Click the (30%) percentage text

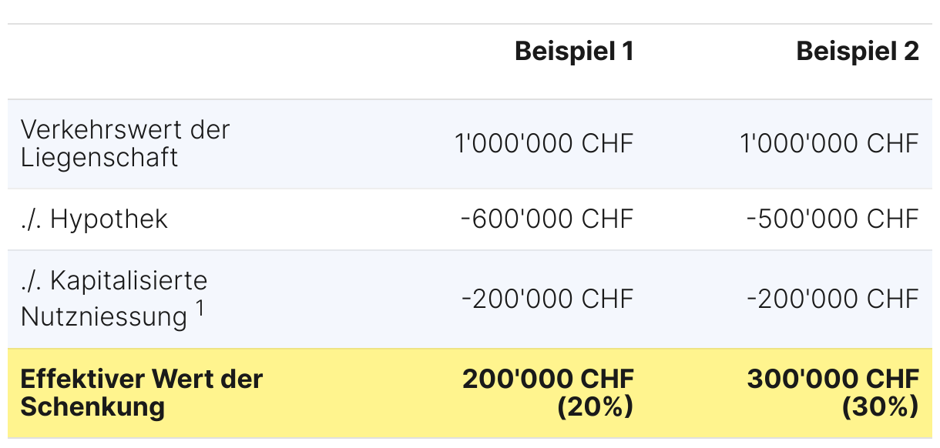pyautogui.click(x=880, y=406)
